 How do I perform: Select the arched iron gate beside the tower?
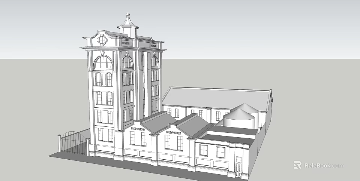73,142
